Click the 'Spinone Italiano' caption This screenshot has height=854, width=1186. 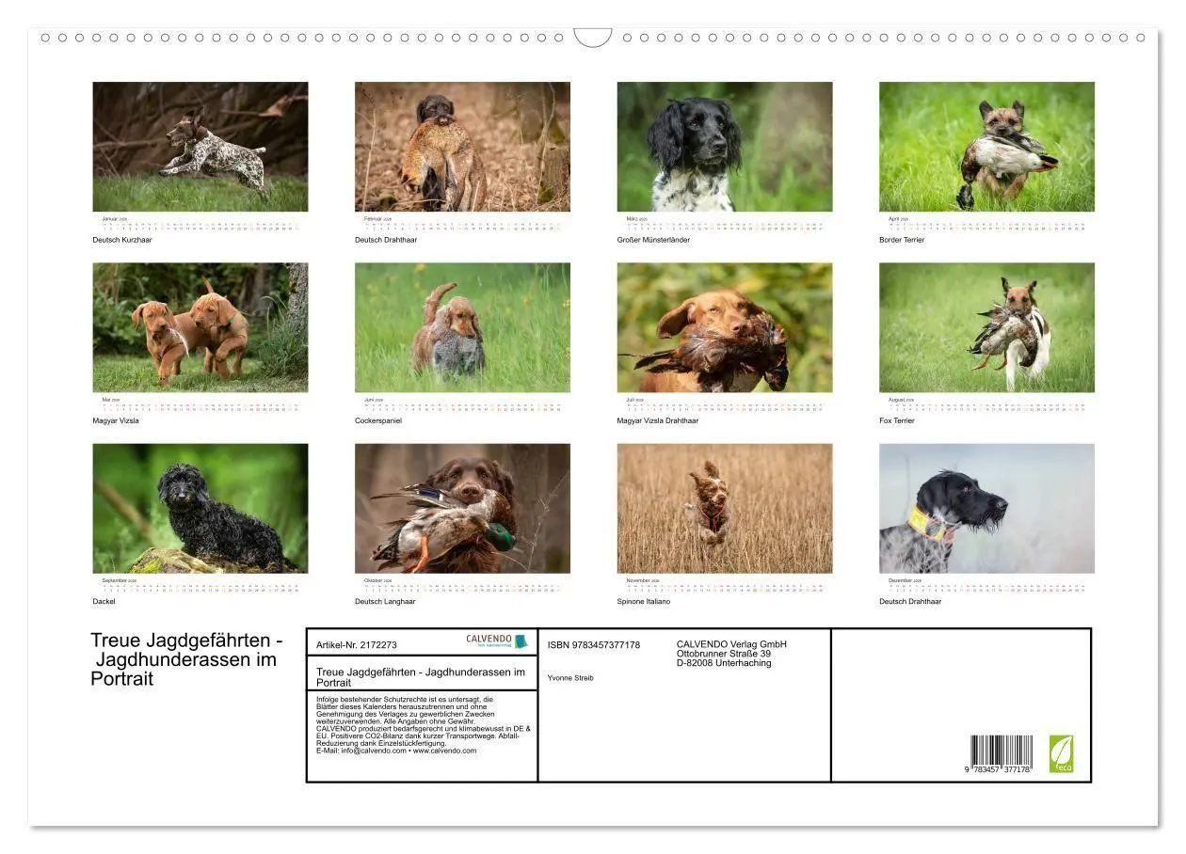click(644, 601)
